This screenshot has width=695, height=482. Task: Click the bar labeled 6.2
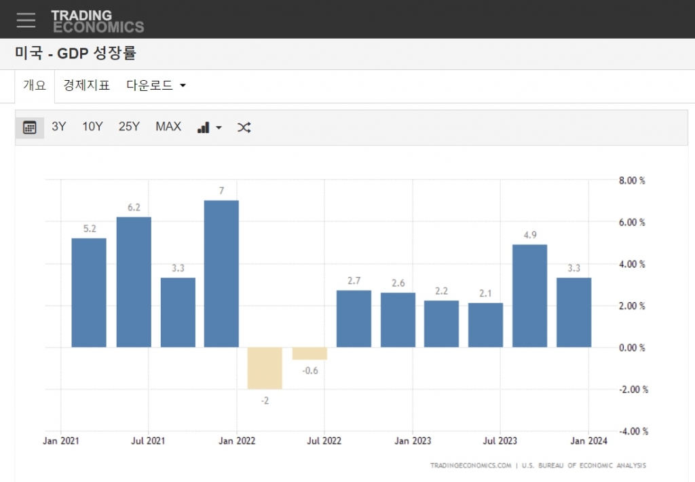click(134, 282)
